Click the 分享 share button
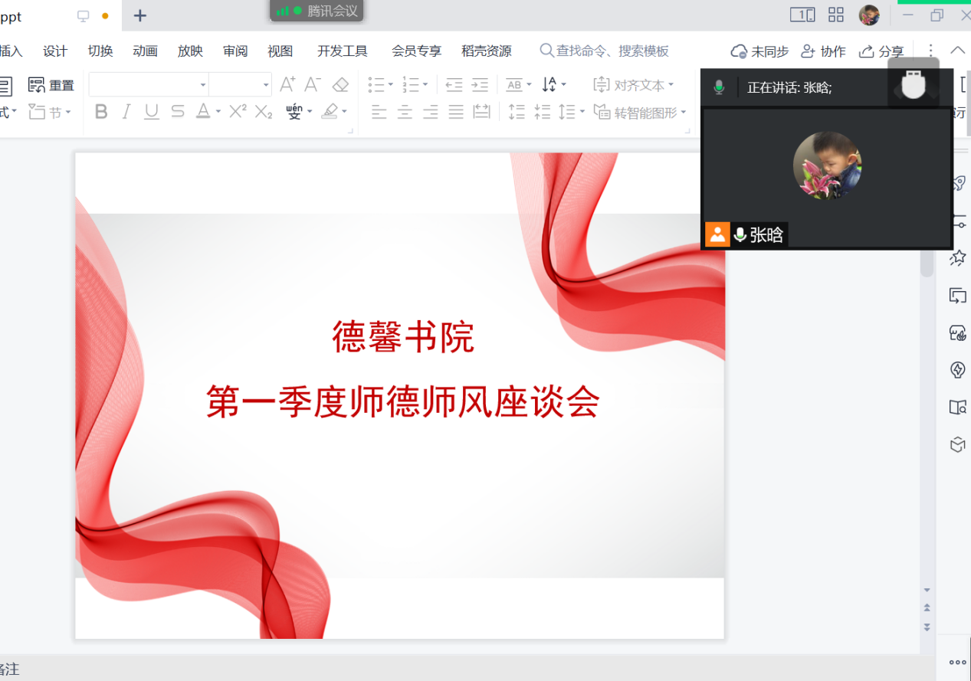Screen dimensions: 971x681 point(881,51)
